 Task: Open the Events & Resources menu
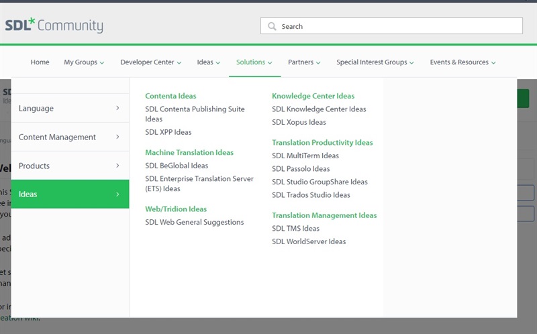(462, 62)
